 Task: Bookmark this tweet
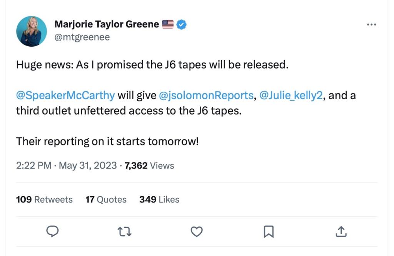coord(269,231)
